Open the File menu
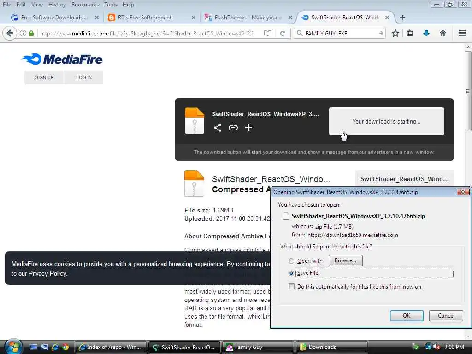 point(6,5)
